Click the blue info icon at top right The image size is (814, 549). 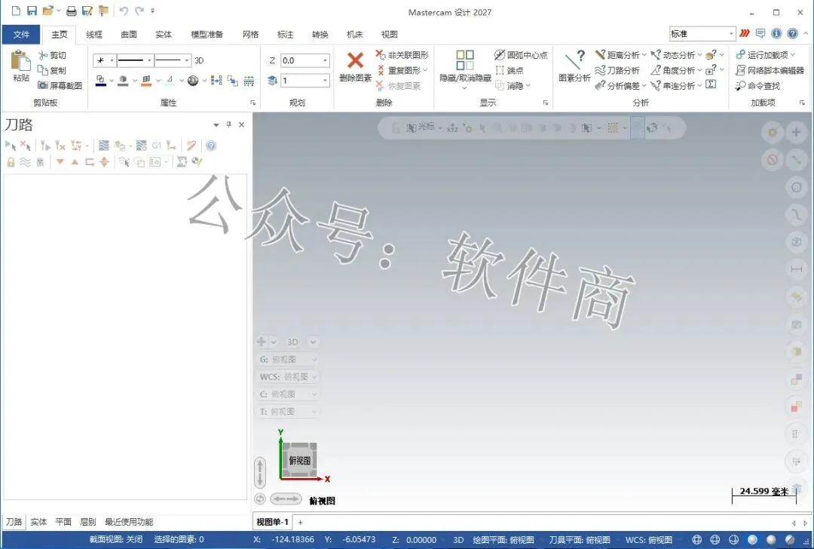[776, 34]
